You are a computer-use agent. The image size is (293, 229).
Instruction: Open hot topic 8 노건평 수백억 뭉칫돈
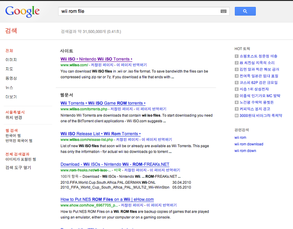click(x=256, y=102)
